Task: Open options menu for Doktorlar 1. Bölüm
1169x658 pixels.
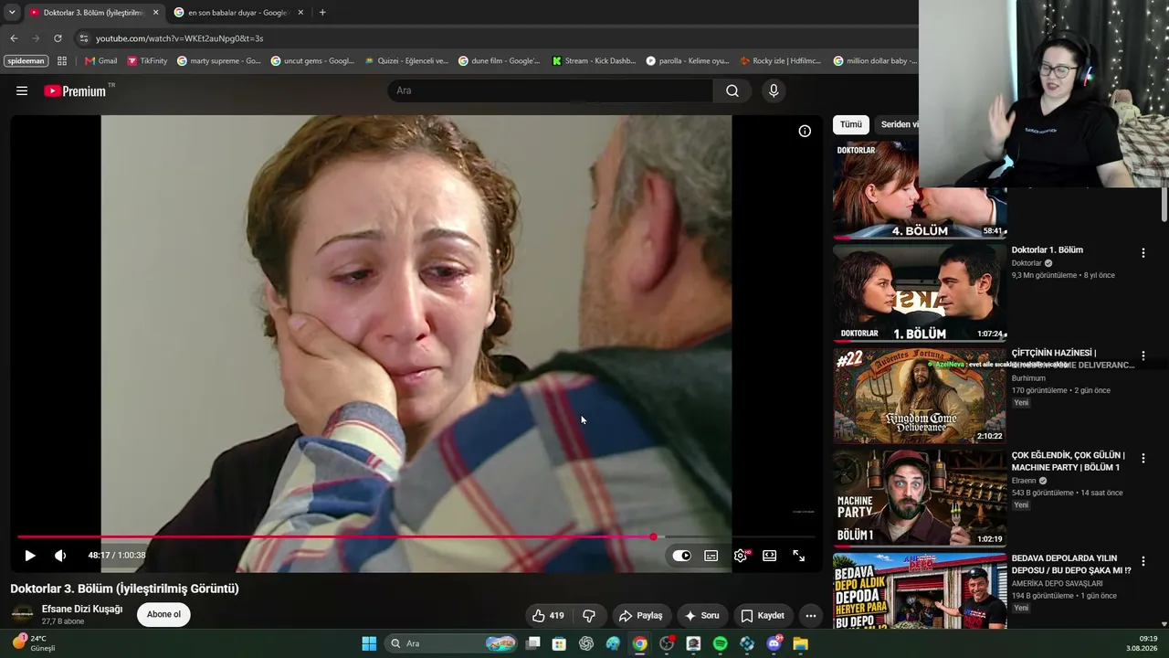Action: 1143,252
